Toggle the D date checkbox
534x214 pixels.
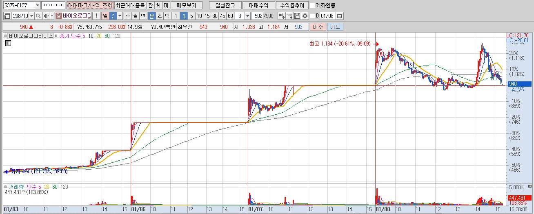coord(313,16)
